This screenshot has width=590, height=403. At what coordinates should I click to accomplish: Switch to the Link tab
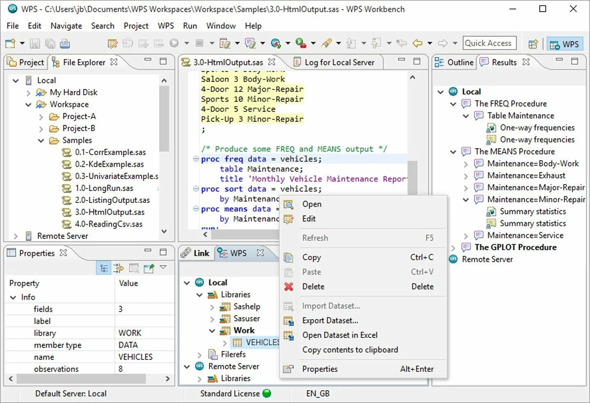196,253
